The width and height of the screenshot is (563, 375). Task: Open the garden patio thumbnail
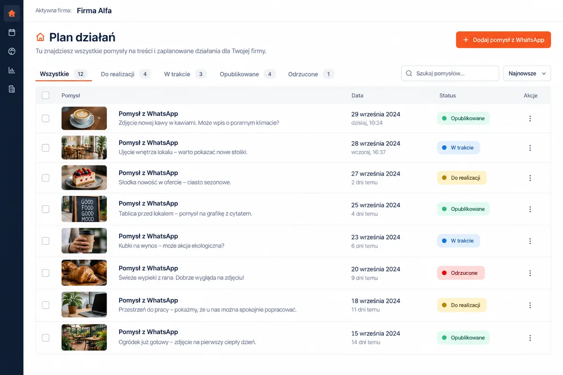tap(84, 337)
